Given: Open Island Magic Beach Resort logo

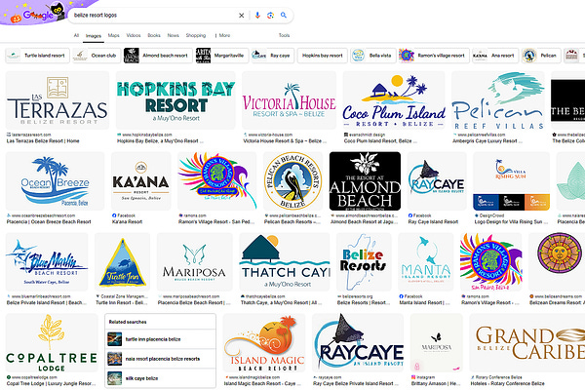Looking at the screenshot, I should click(264, 342).
